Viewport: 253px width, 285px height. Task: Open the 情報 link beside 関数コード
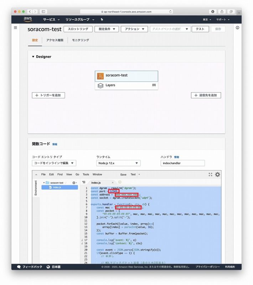pyautogui.click(x=55, y=144)
